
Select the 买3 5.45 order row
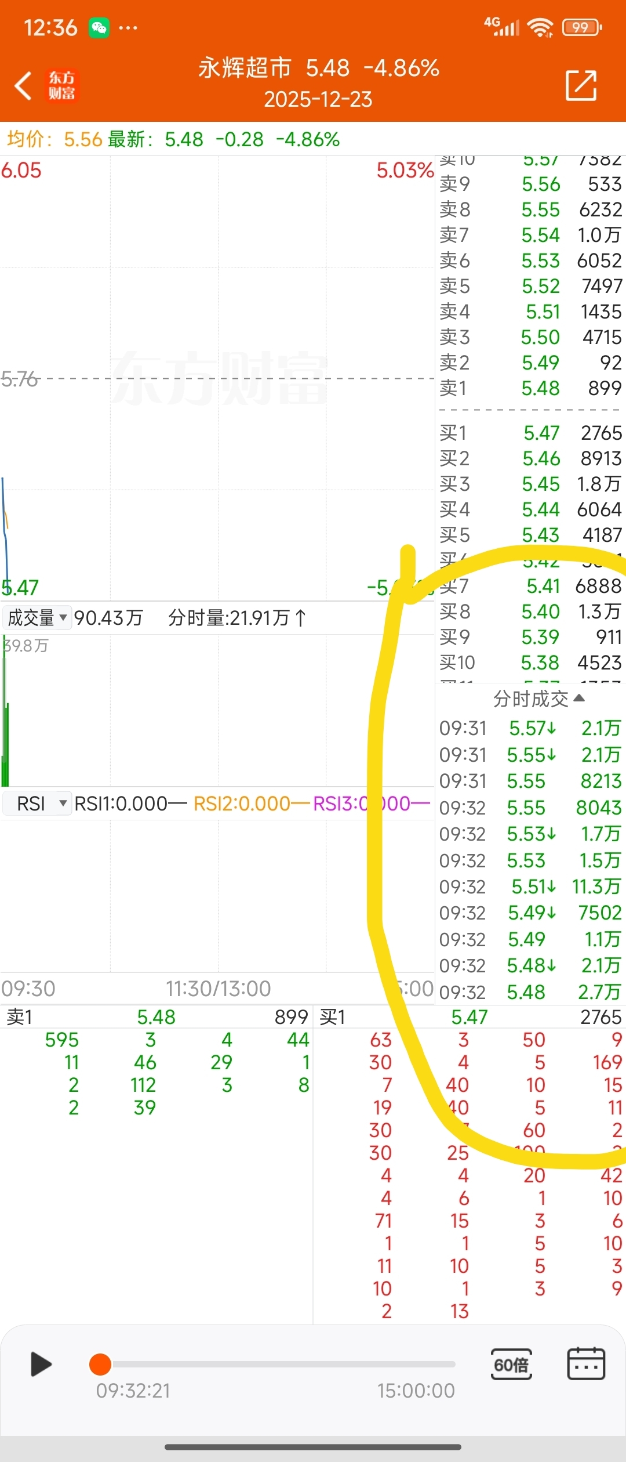coord(530,483)
